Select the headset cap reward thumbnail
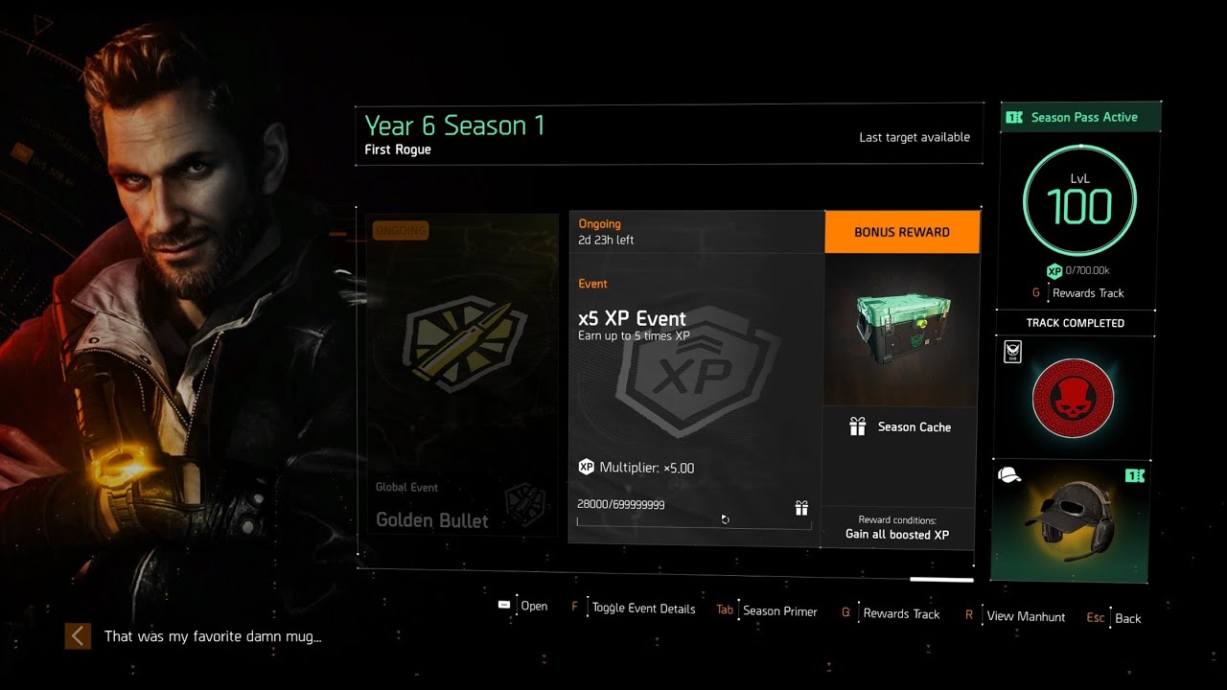The width and height of the screenshot is (1227, 690). coord(1070,520)
